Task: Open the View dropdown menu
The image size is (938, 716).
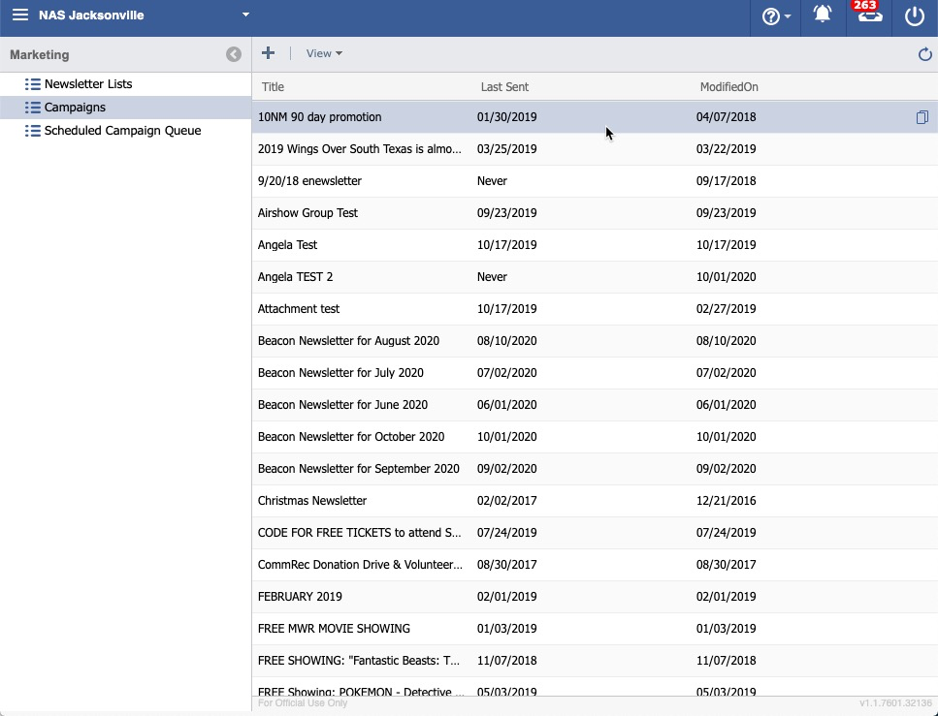Action: click(x=324, y=53)
